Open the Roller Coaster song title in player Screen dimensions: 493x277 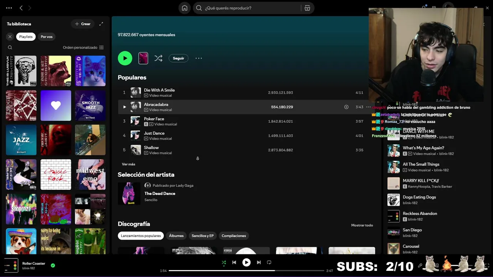[x=34, y=264]
